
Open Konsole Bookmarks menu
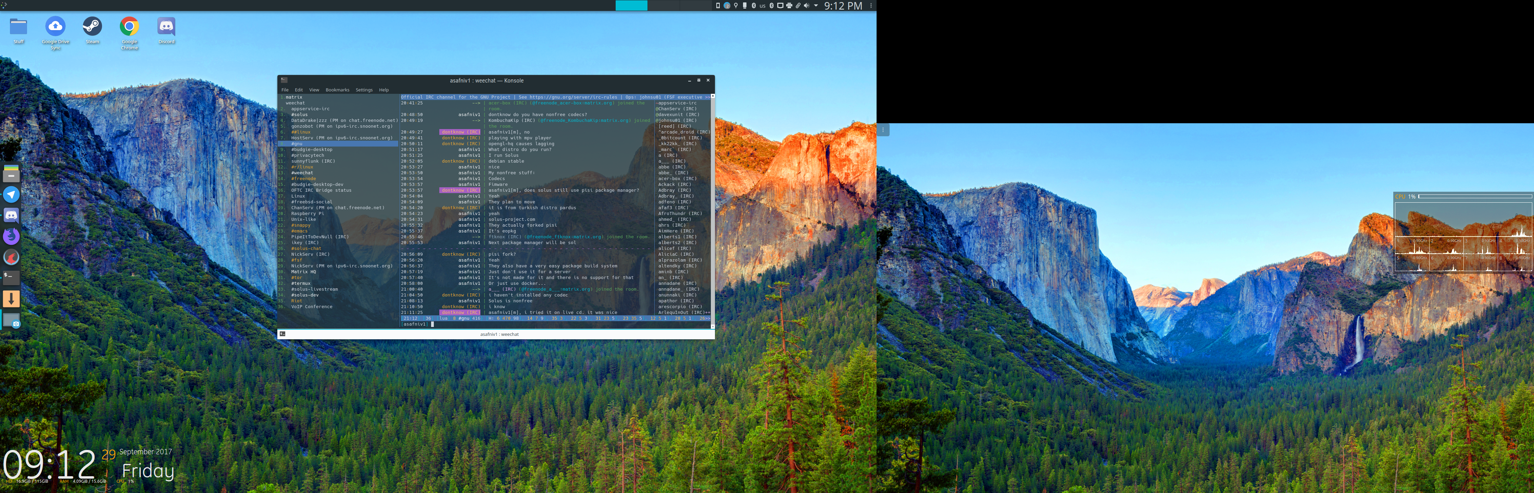[x=337, y=90]
